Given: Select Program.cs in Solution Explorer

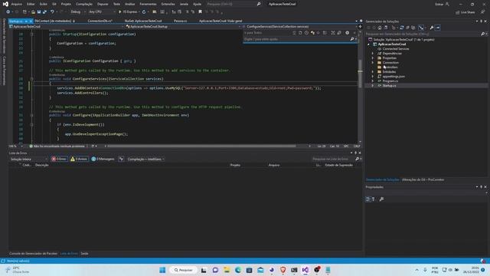Looking at the screenshot, I should point(390,81).
